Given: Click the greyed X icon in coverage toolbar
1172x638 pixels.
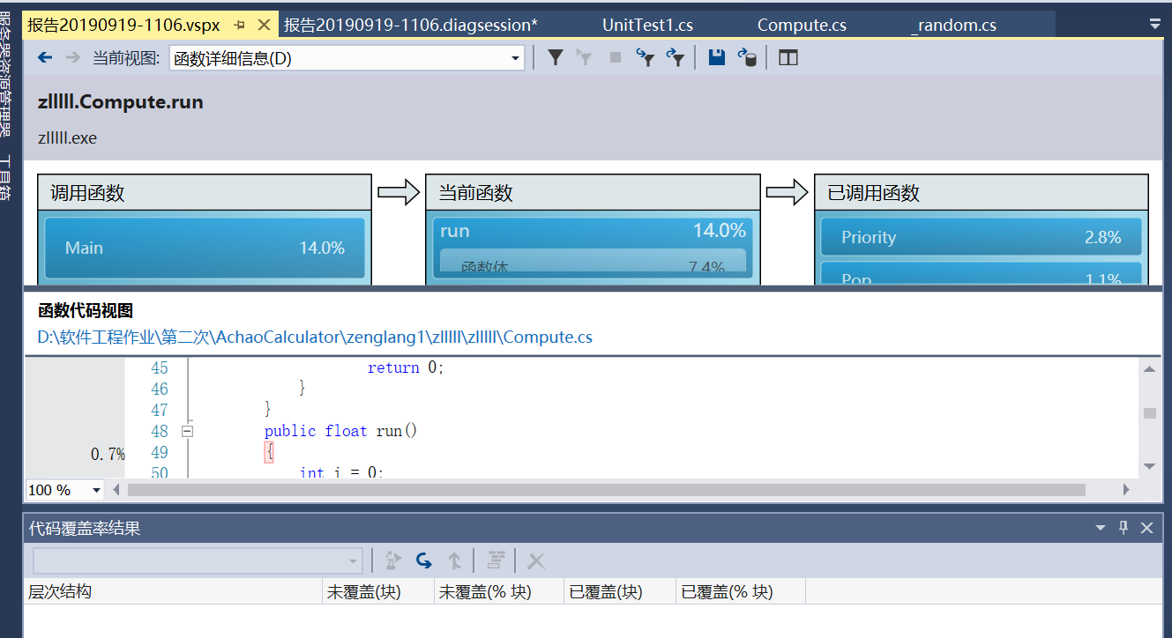Looking at the screenshot, I should click(536, 560).
